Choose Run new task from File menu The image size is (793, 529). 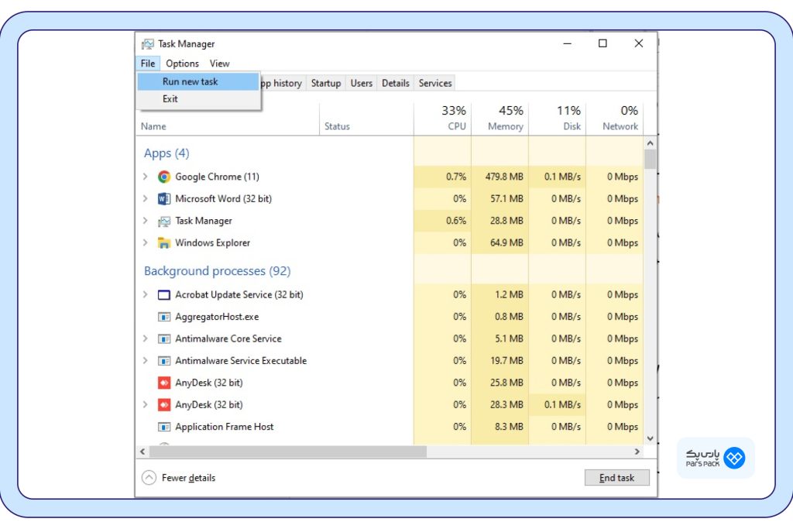[191, 81]
